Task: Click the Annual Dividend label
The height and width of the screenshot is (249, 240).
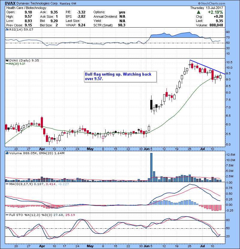Action: coord(105,16)
